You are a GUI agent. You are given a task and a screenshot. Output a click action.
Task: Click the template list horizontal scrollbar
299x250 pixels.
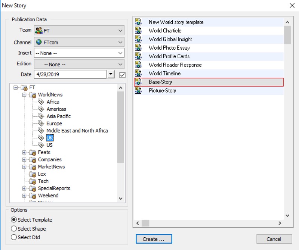coord(209,223)
